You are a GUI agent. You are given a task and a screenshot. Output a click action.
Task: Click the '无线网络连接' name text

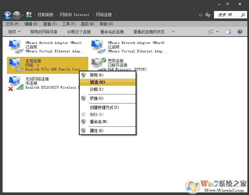point(37,79)
